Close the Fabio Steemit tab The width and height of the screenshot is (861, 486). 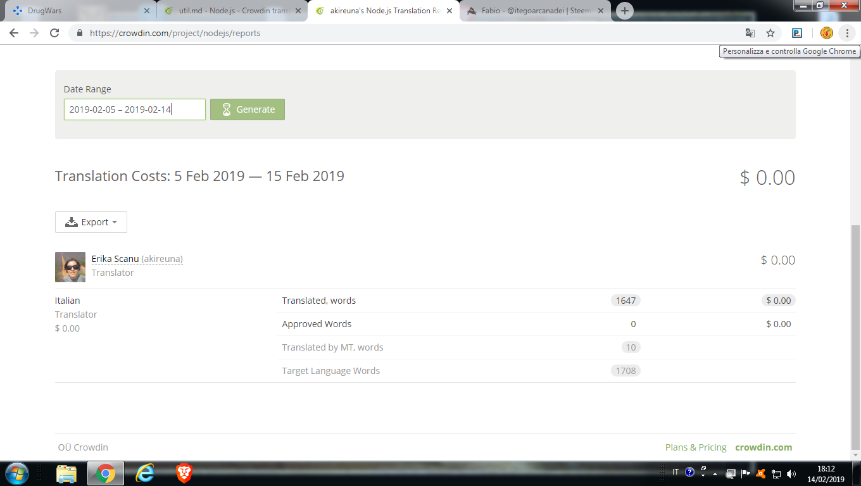click(x=601, y=11)
